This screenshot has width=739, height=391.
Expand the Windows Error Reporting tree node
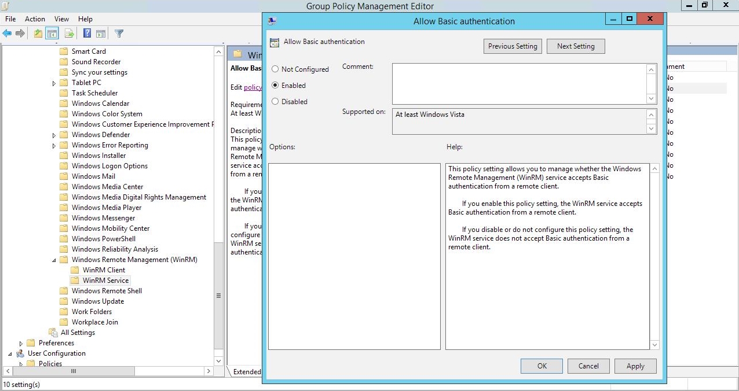pyautogui.click(x=54, y=146)
